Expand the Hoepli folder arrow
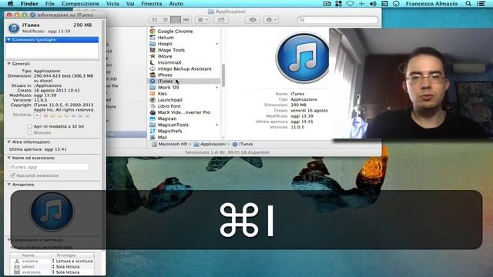493x277 pixels. pos(217,44)
